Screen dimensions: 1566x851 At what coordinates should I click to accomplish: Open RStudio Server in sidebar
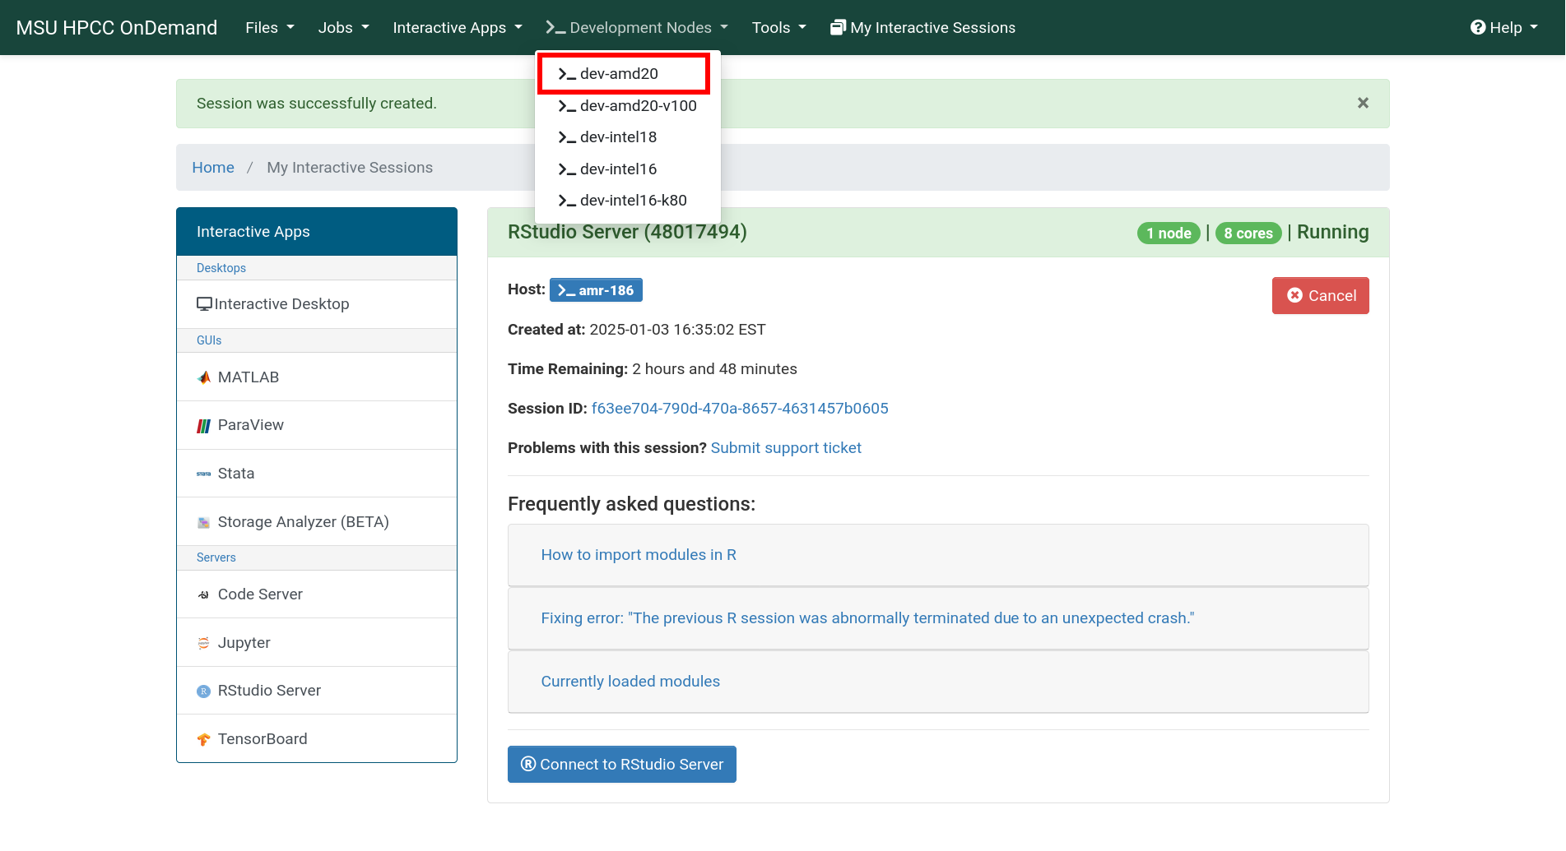[x=317, y=691]
